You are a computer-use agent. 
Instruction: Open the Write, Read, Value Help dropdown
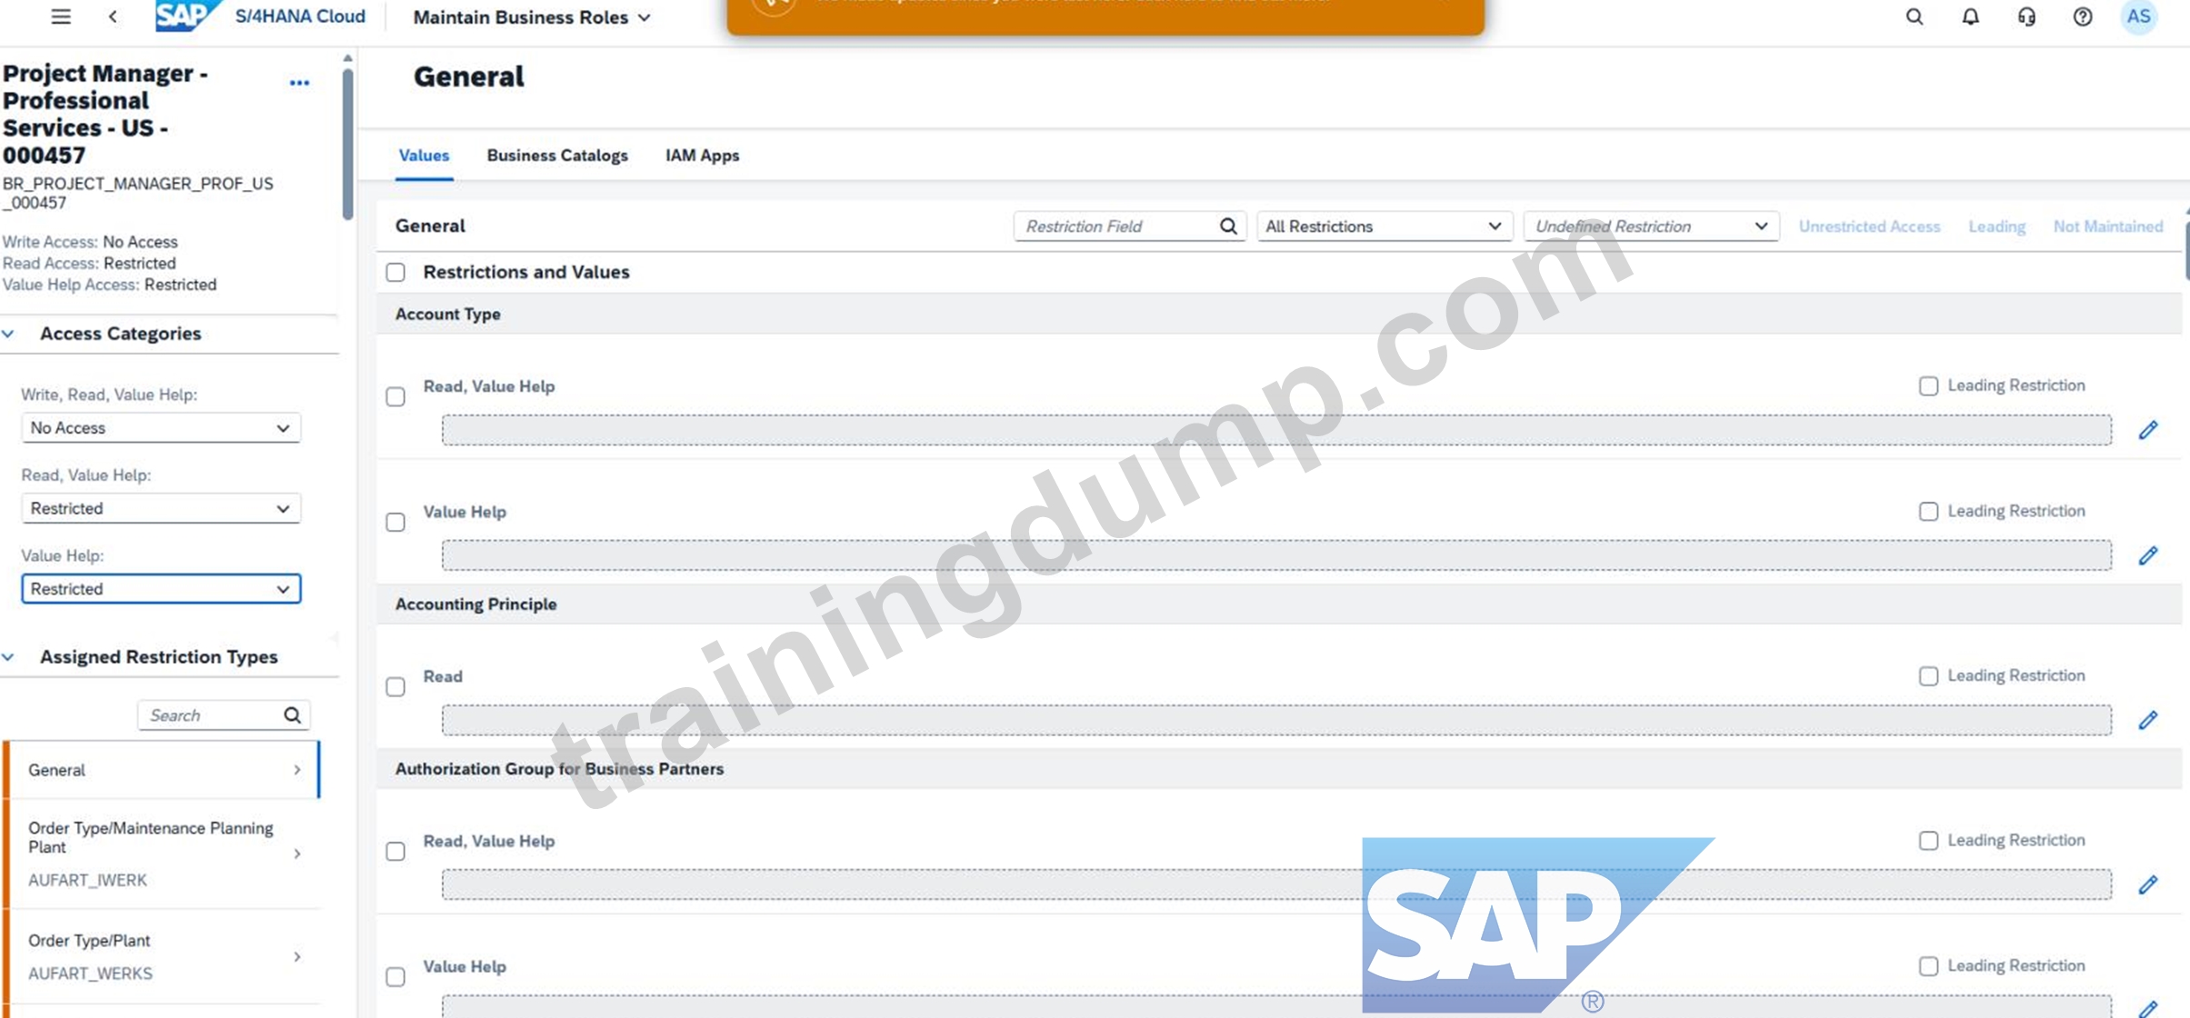[161, 427]
